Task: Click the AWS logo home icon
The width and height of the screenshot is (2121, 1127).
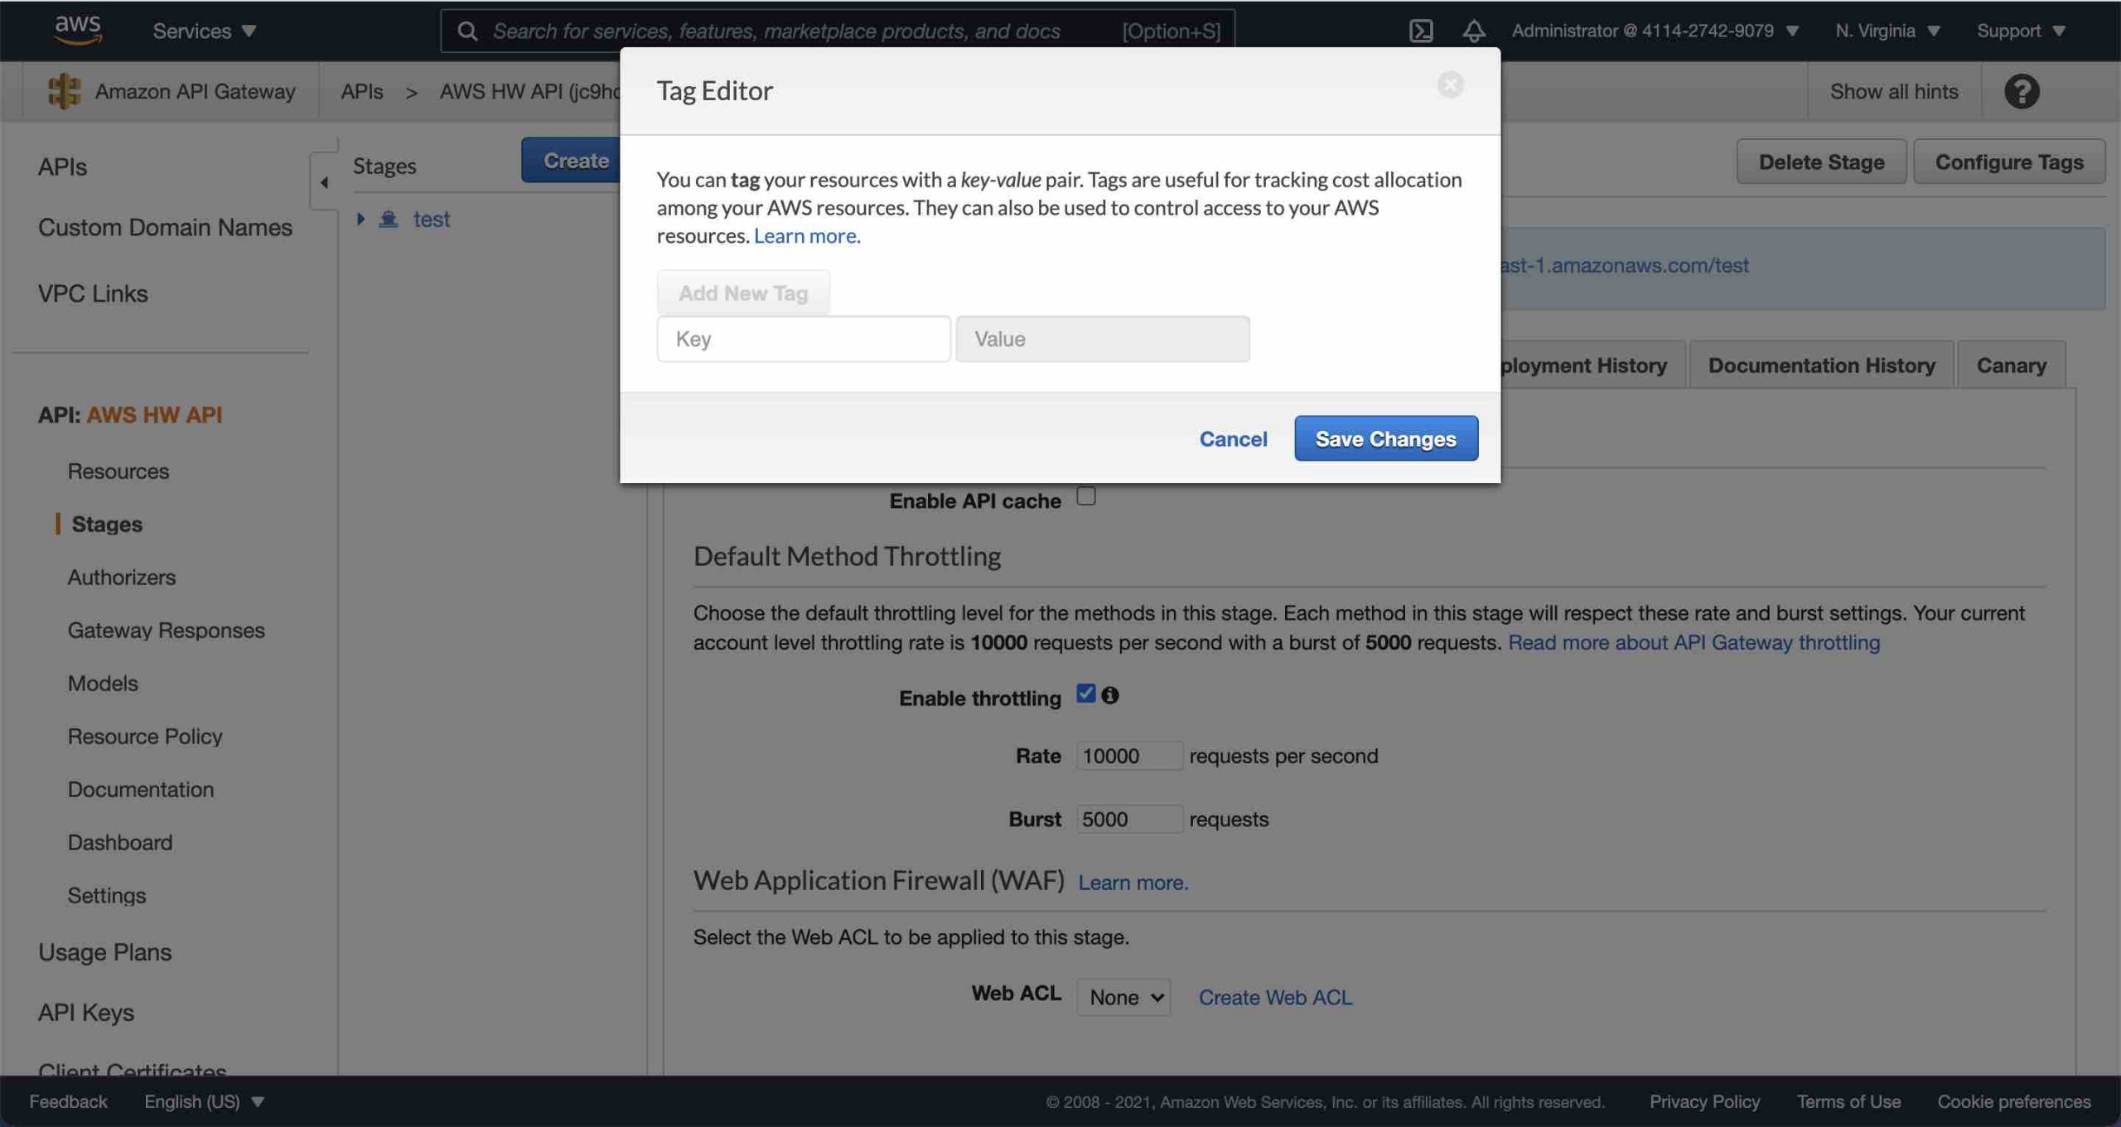Action: coord(77,29)
